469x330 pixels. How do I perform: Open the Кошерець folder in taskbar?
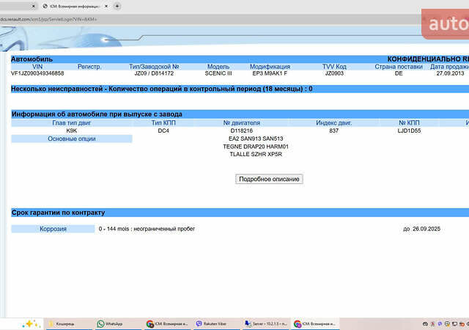(64, 323)
